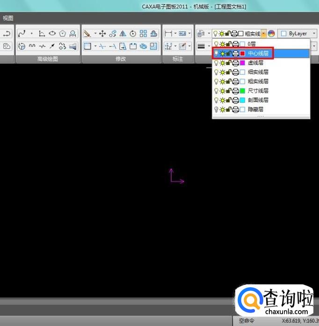Image resolution: width=319 pixels, height=326 pixels.
Task: Choose 剖面线层 from layer list
Action: pos(261,100)
